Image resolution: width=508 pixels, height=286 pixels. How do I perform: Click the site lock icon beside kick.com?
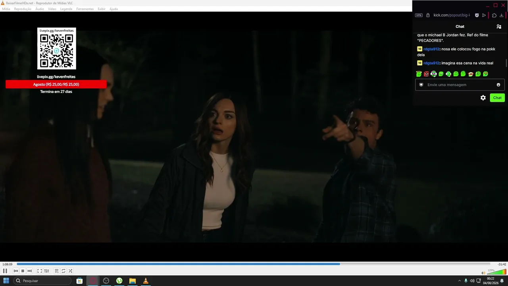coord(428,15)
